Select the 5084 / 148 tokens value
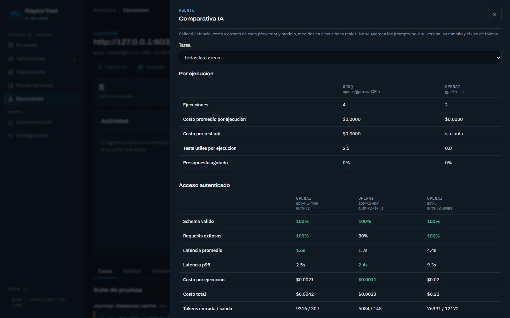This screenshot has width=510, height=318. (x=370, y=309)
